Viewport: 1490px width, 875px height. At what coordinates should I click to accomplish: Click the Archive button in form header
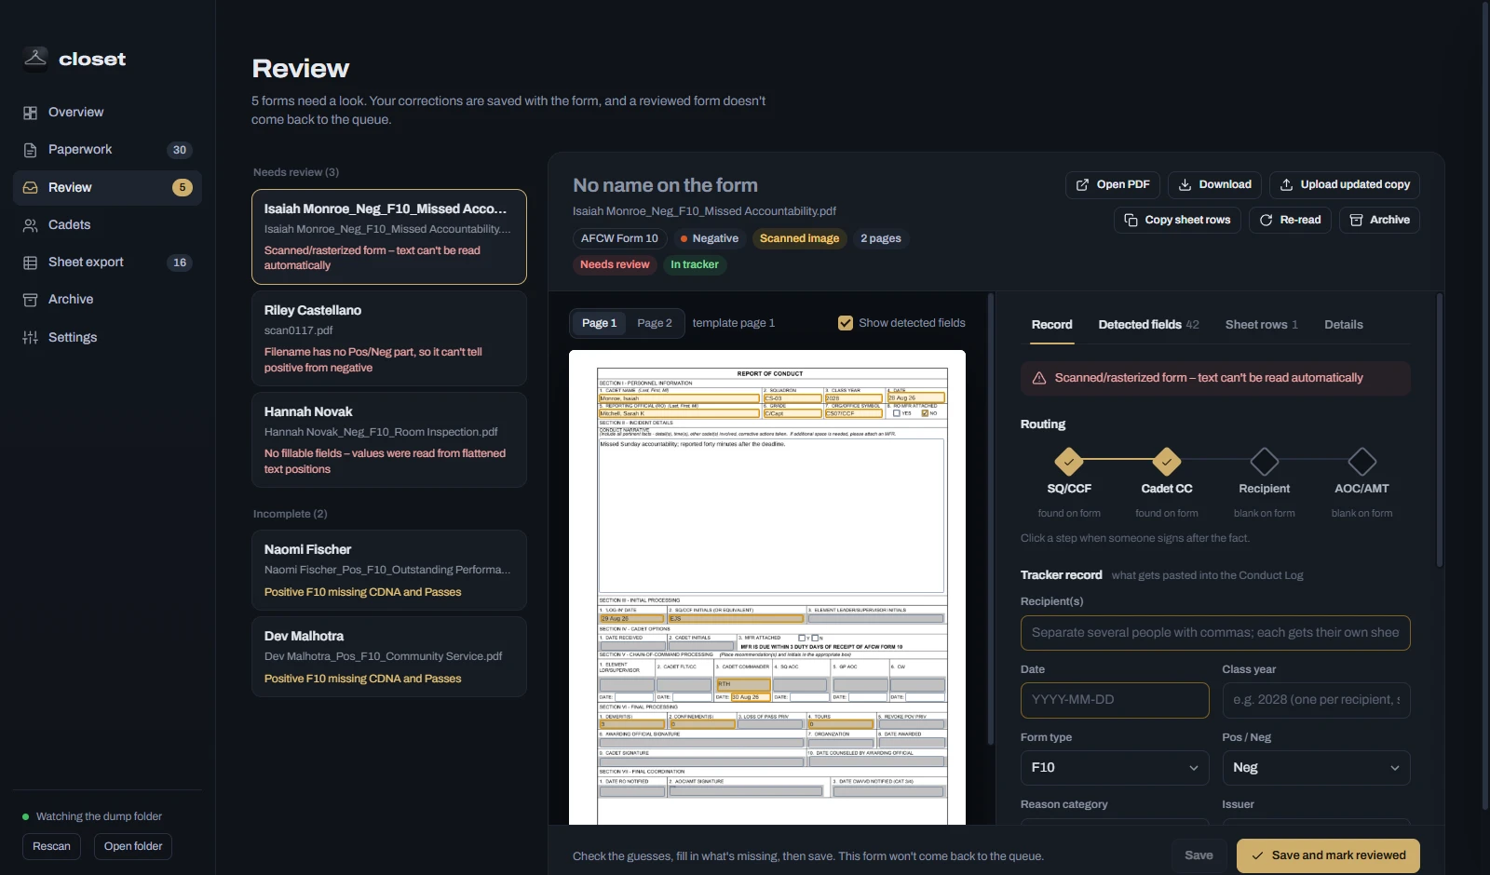click(1379, 220)
